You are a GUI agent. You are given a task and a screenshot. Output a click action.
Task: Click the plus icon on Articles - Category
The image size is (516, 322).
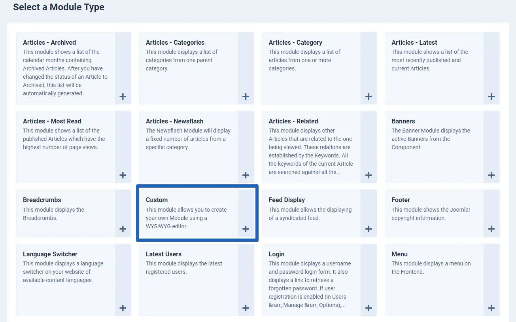(x=369, y=97)
